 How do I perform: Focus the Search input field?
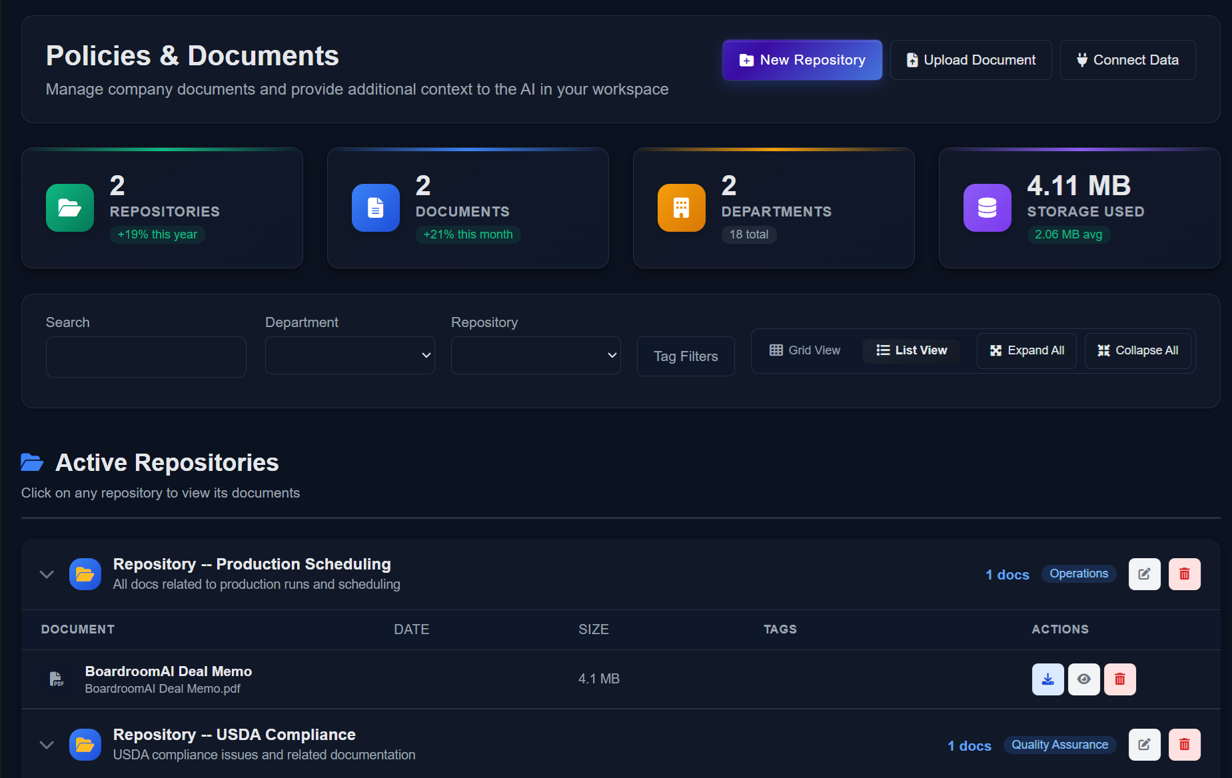click(x=146, y=357)
